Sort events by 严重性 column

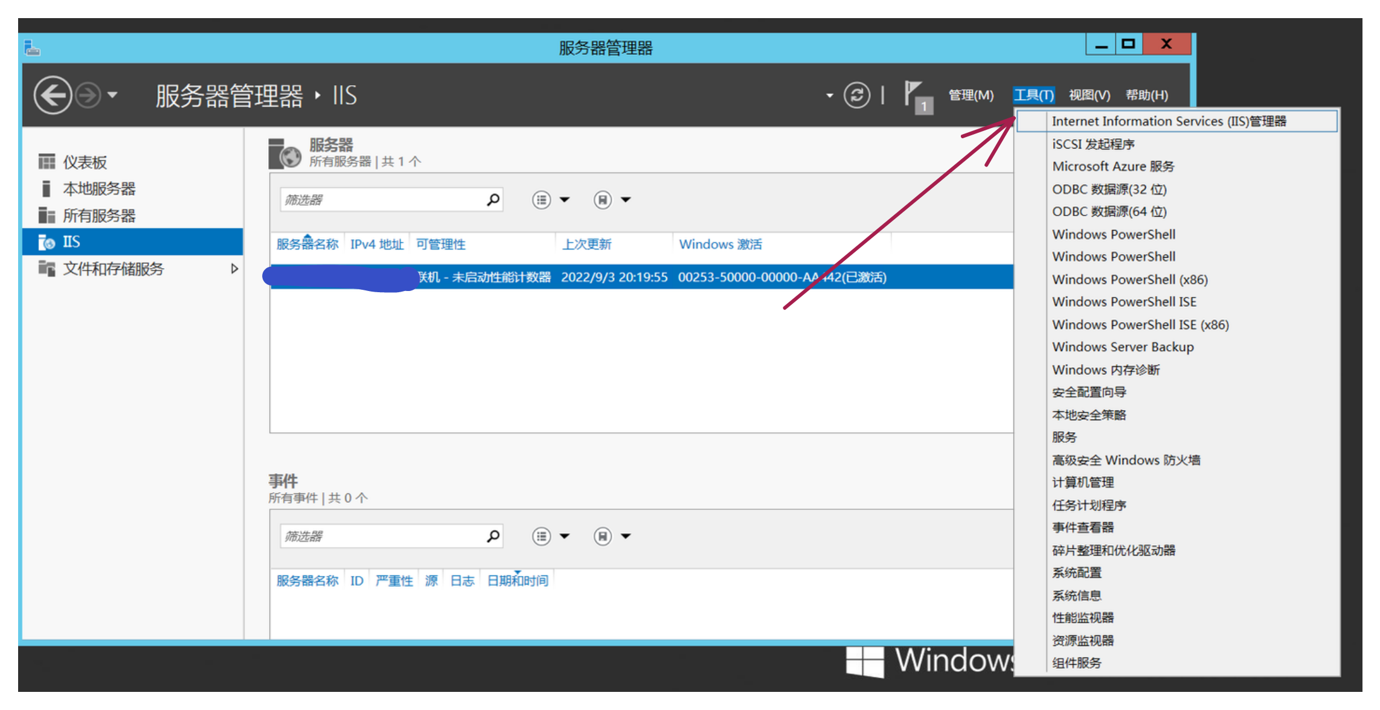point(394,580)
